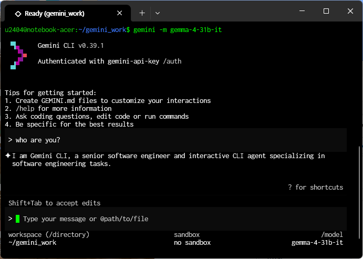
Task: Click 'Authenticated with gemini-api-key' text
Action: click(98, 61)
